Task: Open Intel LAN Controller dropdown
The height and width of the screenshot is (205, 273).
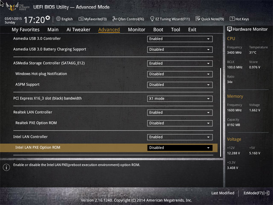Action: (x=180, y=137)
